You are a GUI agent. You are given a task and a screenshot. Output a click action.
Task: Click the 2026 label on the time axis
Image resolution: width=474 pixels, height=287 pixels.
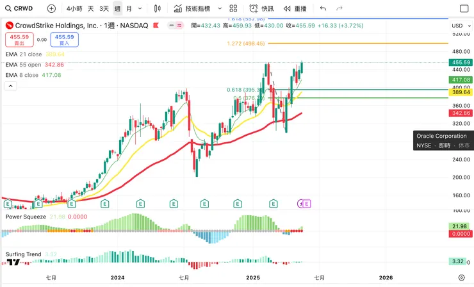pyautogui.click(x=386, y=277)
